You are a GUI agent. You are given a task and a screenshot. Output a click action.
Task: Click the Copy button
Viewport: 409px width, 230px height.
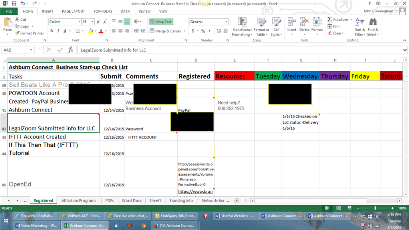pos(22,26)
